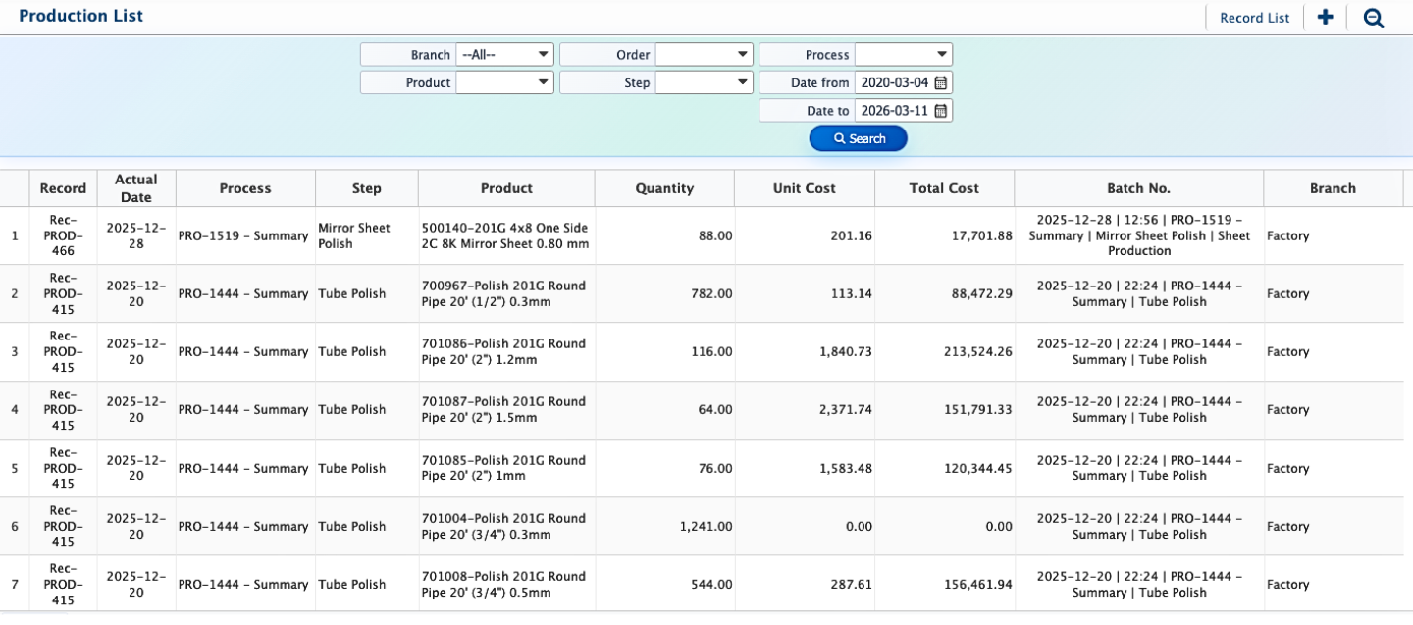Open calendar picker for Date to
Image resolution: width=1413 pixels, height=625 pixels.
click(940, 111)
